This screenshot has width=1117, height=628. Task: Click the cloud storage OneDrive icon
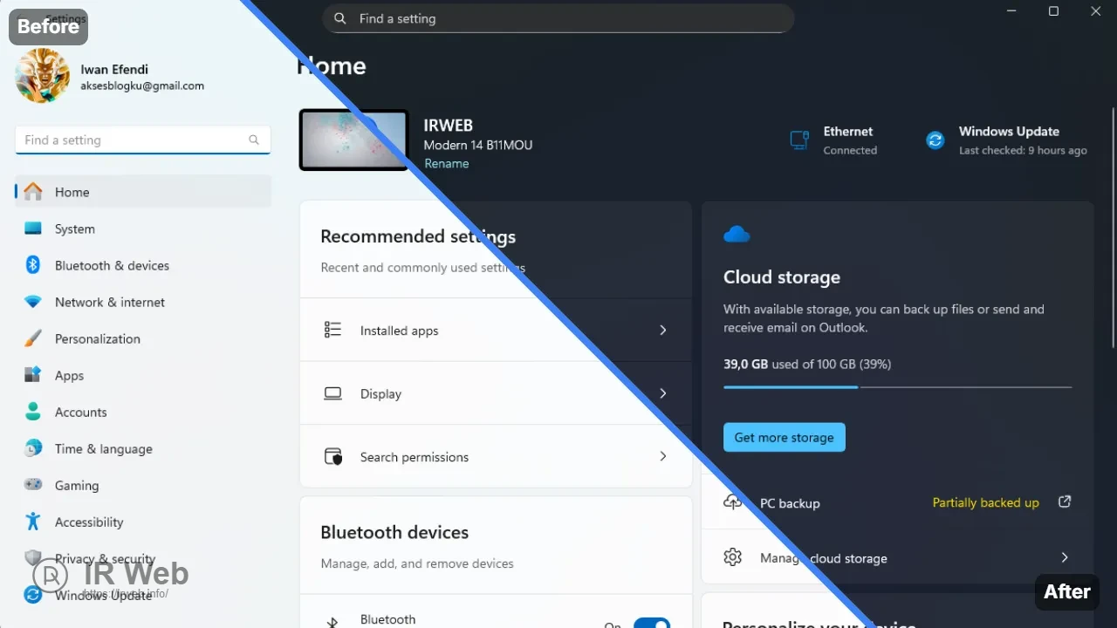(737, 234)
